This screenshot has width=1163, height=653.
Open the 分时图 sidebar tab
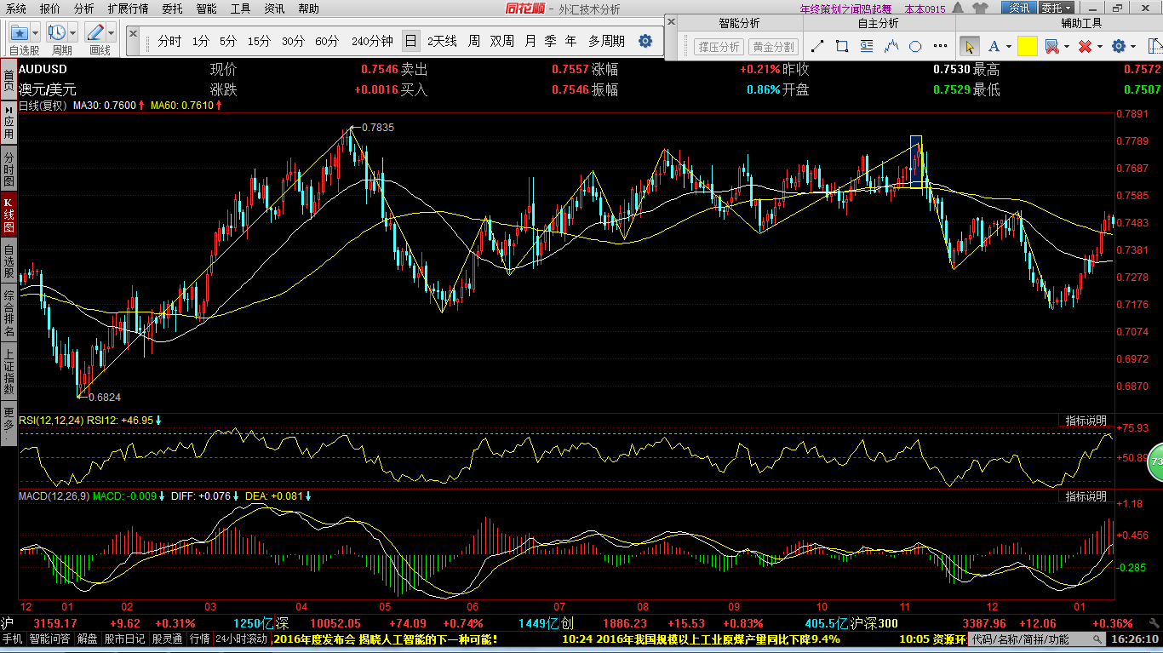point(9,170)
